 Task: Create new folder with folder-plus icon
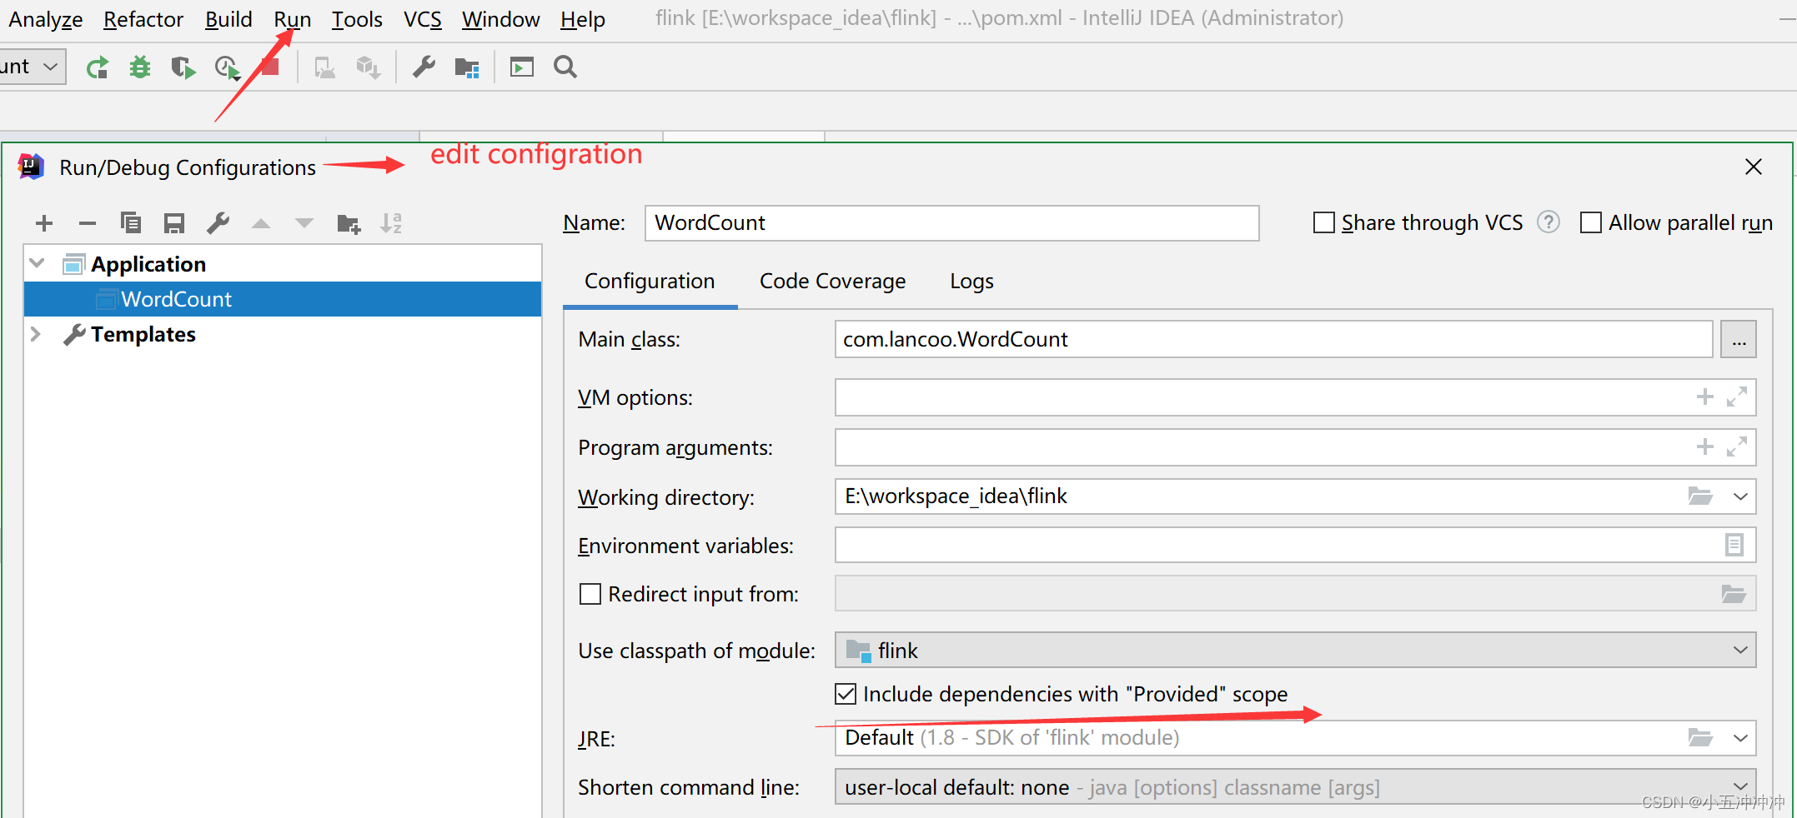tap(349, 223)
